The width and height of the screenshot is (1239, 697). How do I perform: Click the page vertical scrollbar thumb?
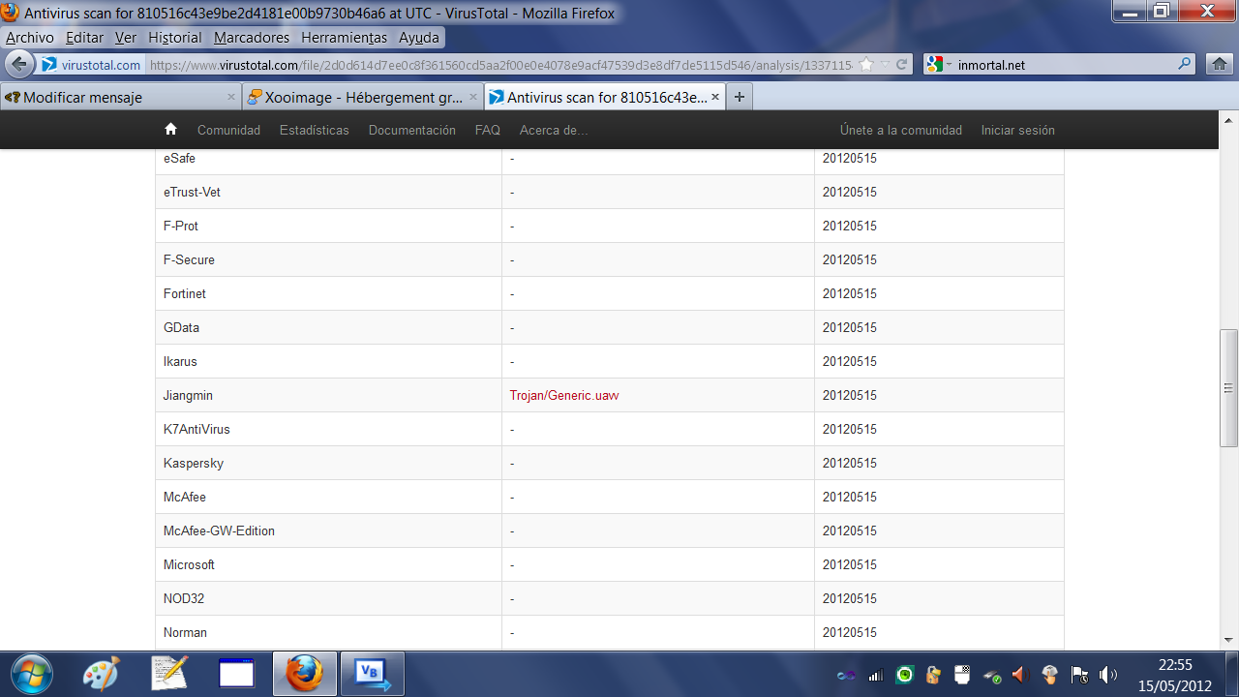(x=1229, y=388)
